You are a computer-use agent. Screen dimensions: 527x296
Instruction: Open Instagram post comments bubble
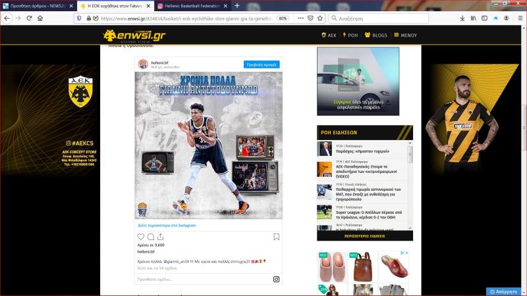[x=151, y=237]
